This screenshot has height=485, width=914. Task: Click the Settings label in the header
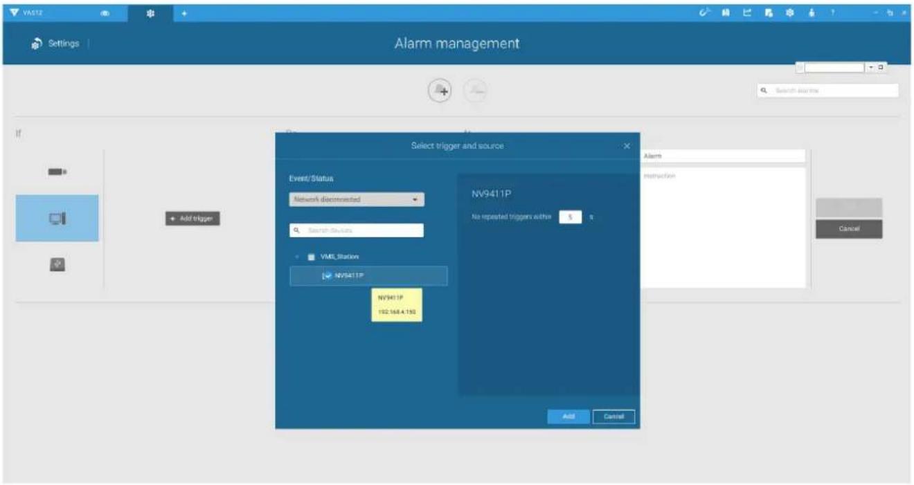[x=64, y=44]
